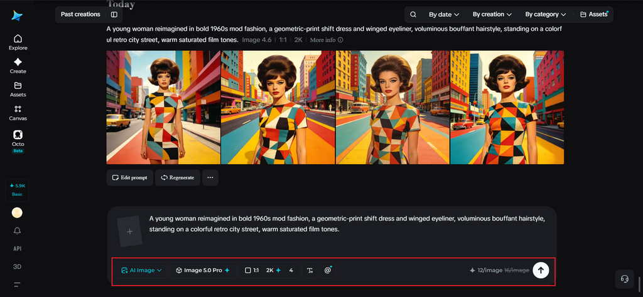Viewport: 643px width, 297px height.
Task: Open the Canvas workspace
Action: click(18, 113)
